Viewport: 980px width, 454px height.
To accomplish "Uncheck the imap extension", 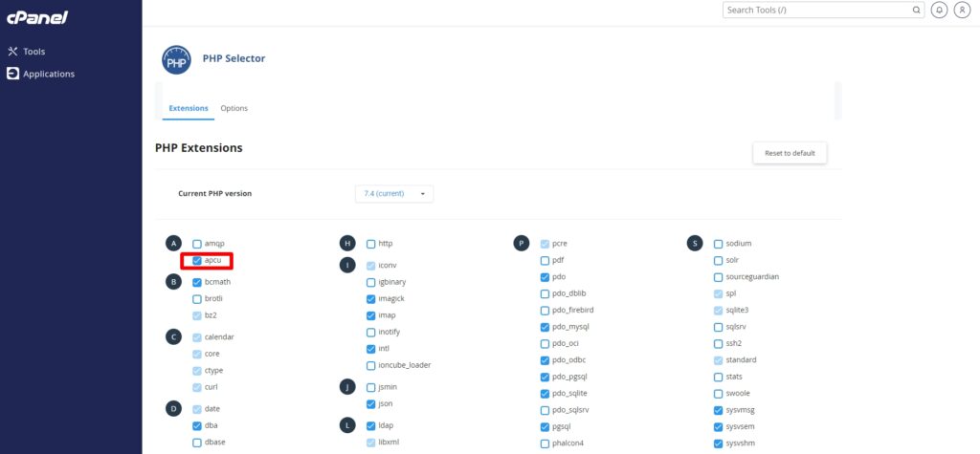I will pyautogui.click(x=370, y=315).
